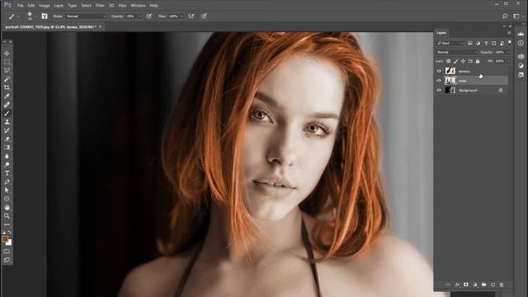This screenshot has width=528, height=297.
Task: Select the Blur tool
Action: pyautogui.click(x=7, y=156)
